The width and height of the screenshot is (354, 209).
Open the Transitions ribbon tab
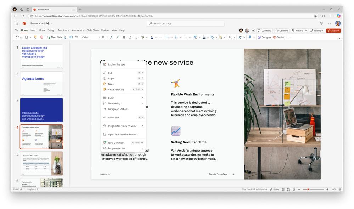click(63, 30)
